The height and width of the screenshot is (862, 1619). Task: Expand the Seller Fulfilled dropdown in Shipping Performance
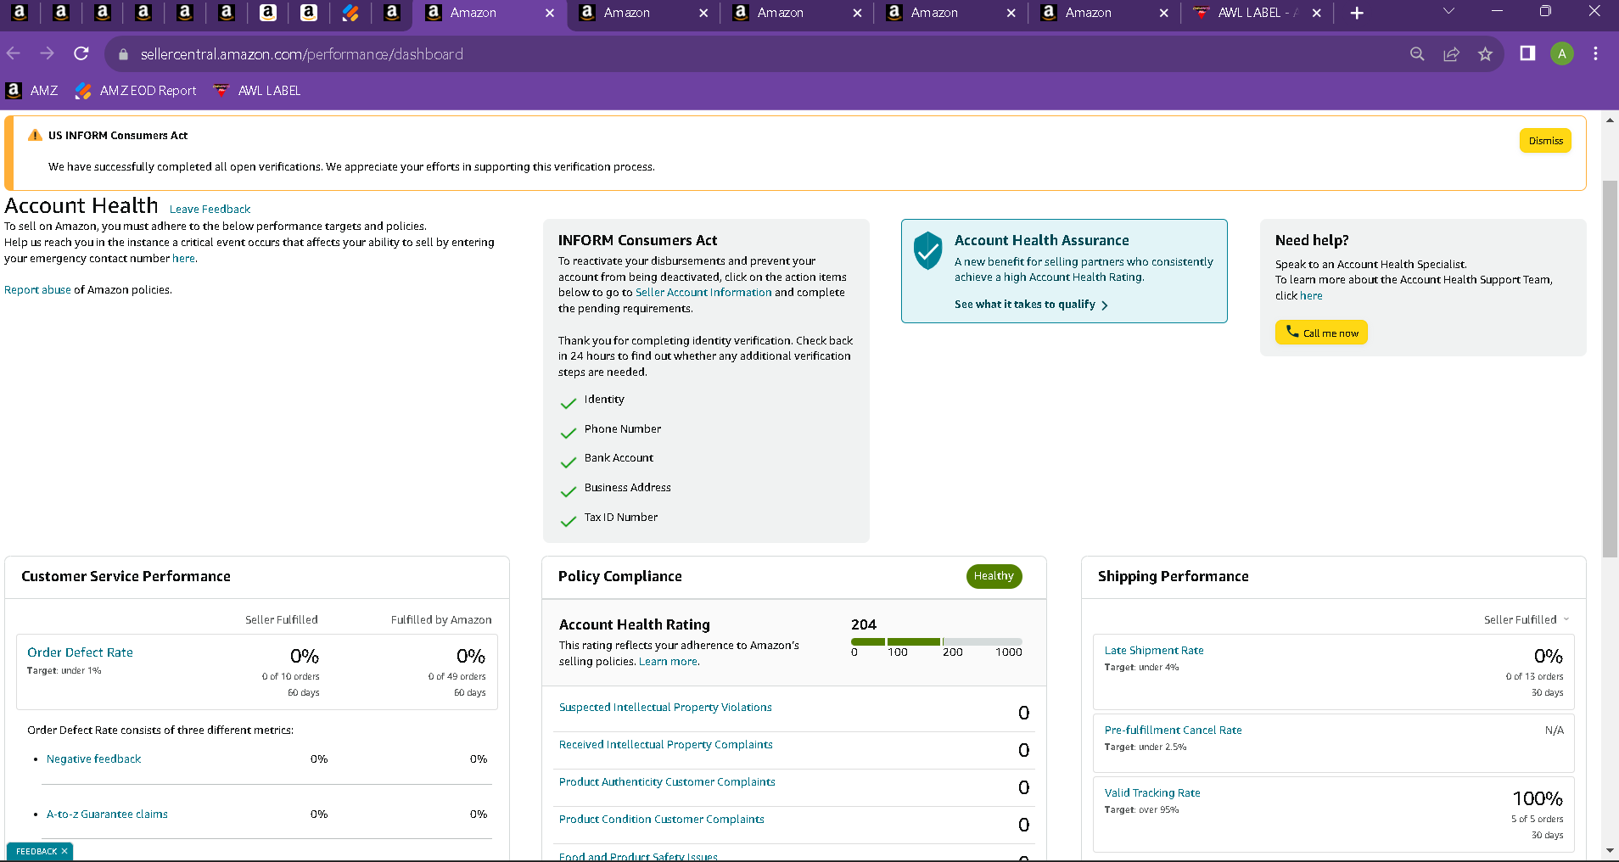point(1527,619)
